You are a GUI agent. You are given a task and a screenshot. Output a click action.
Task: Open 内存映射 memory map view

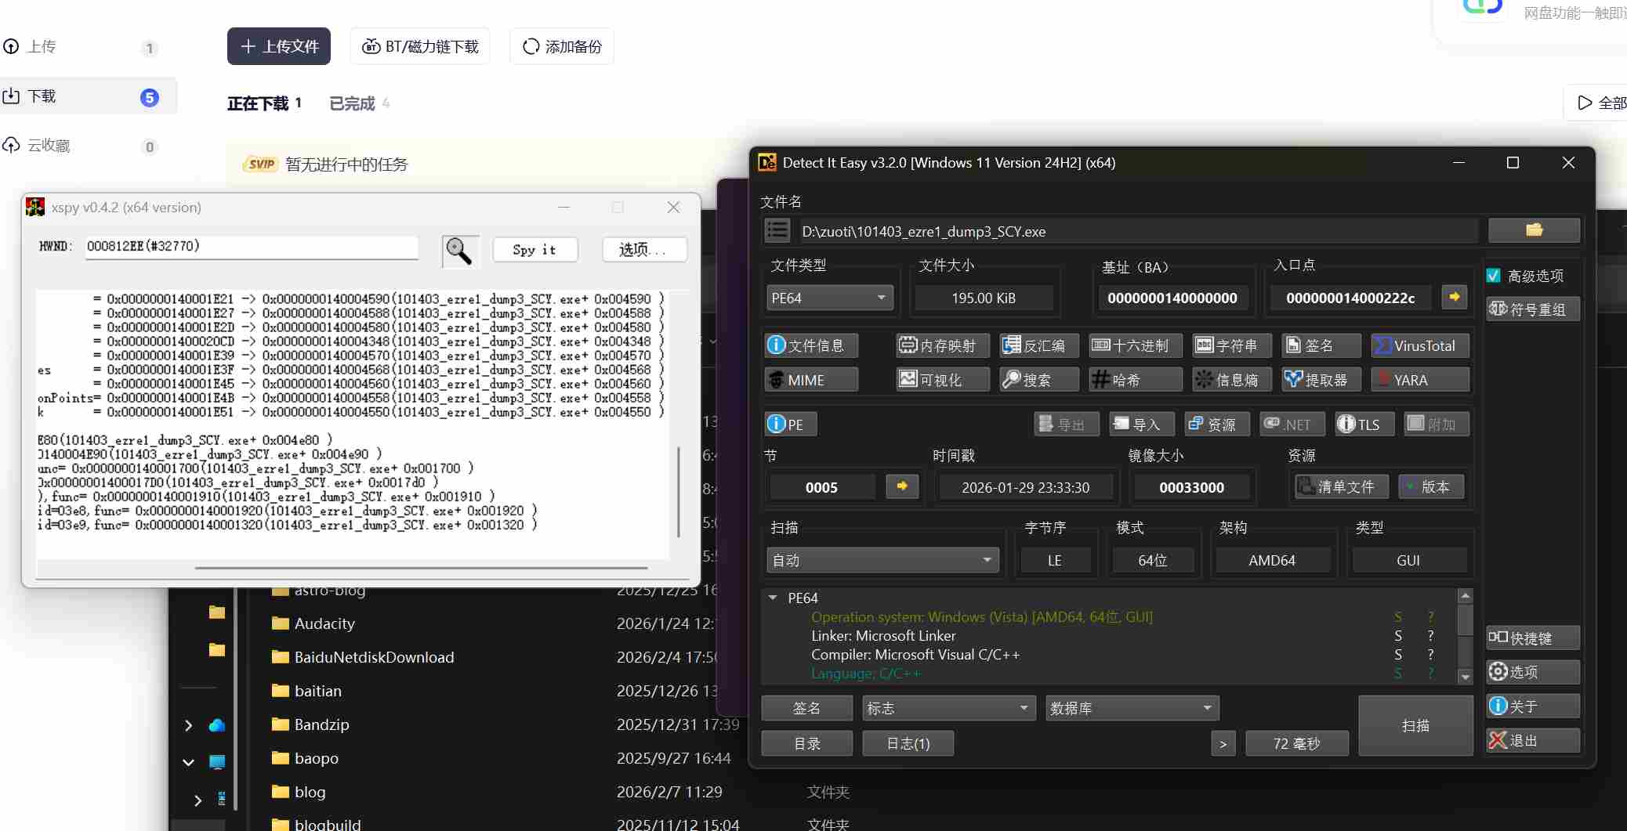[943, 345]
